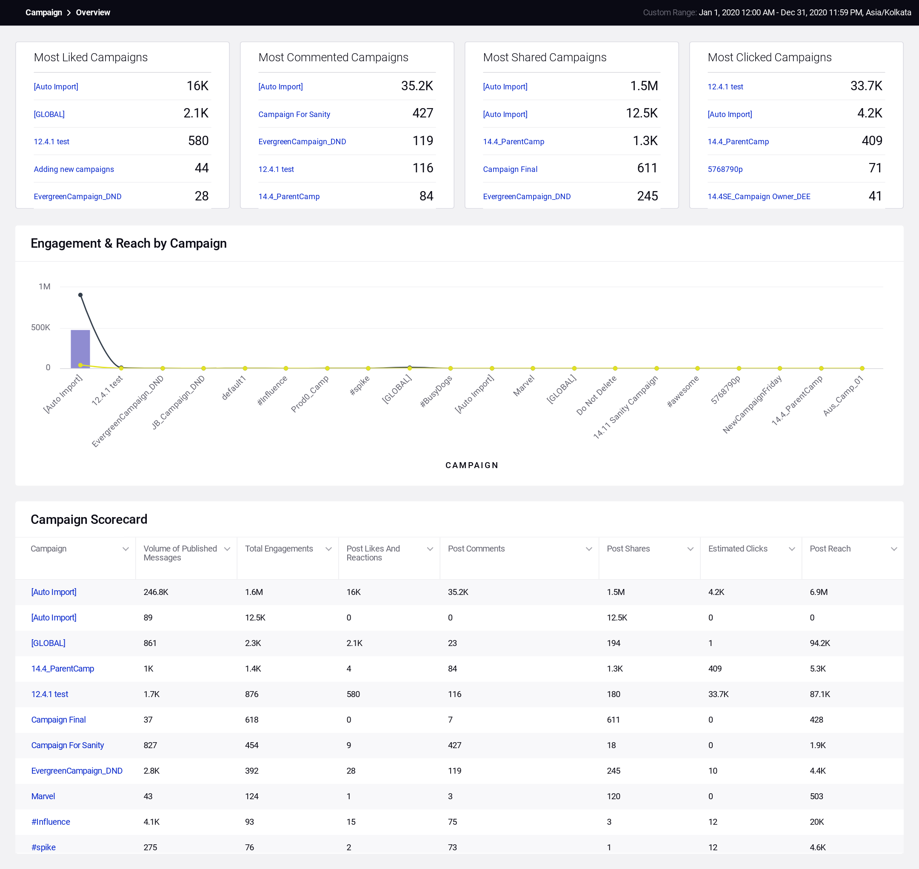Open Overview breadcrumb in header
Image resolution: width=919 pixels, height=869 pixels.
(x=93, y=12)
